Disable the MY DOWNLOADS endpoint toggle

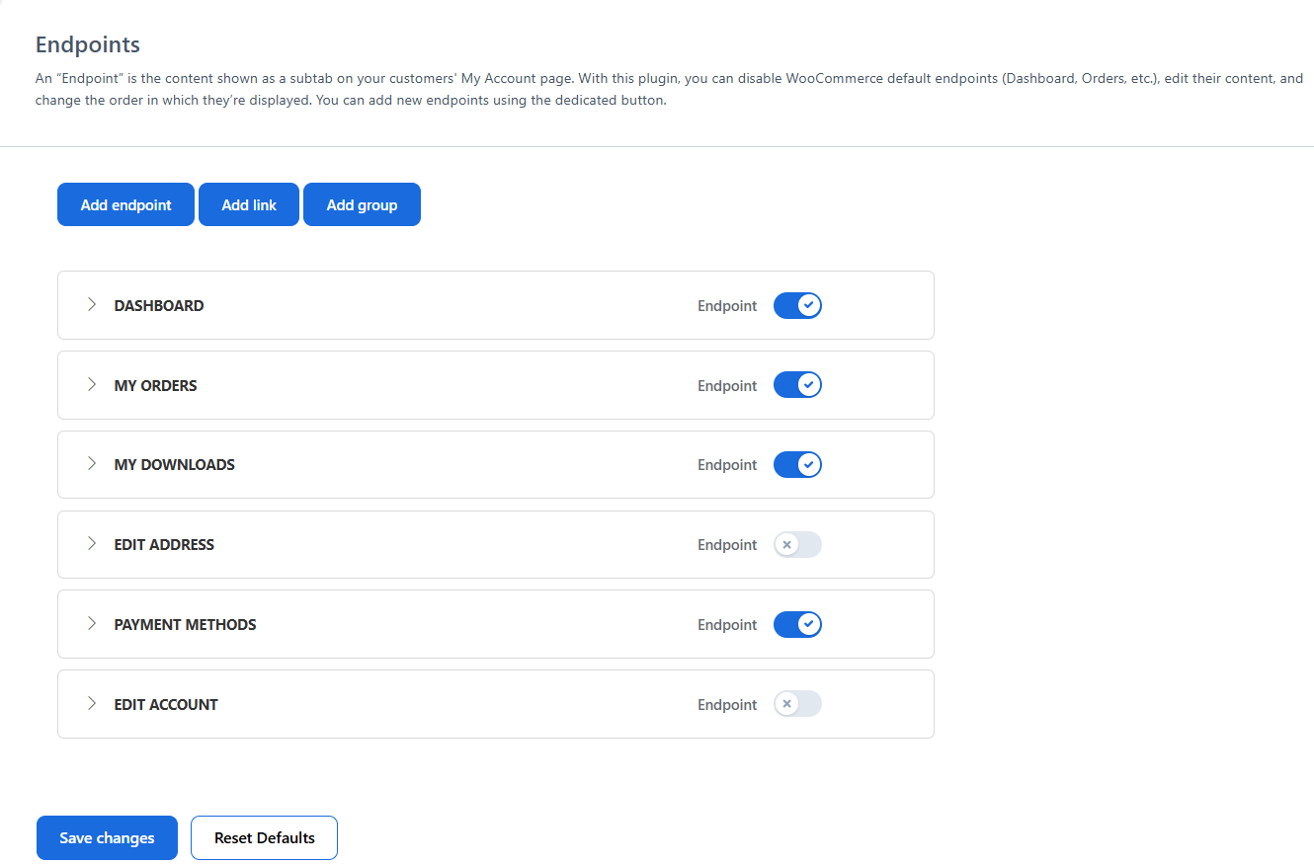(x=797, y=464)
